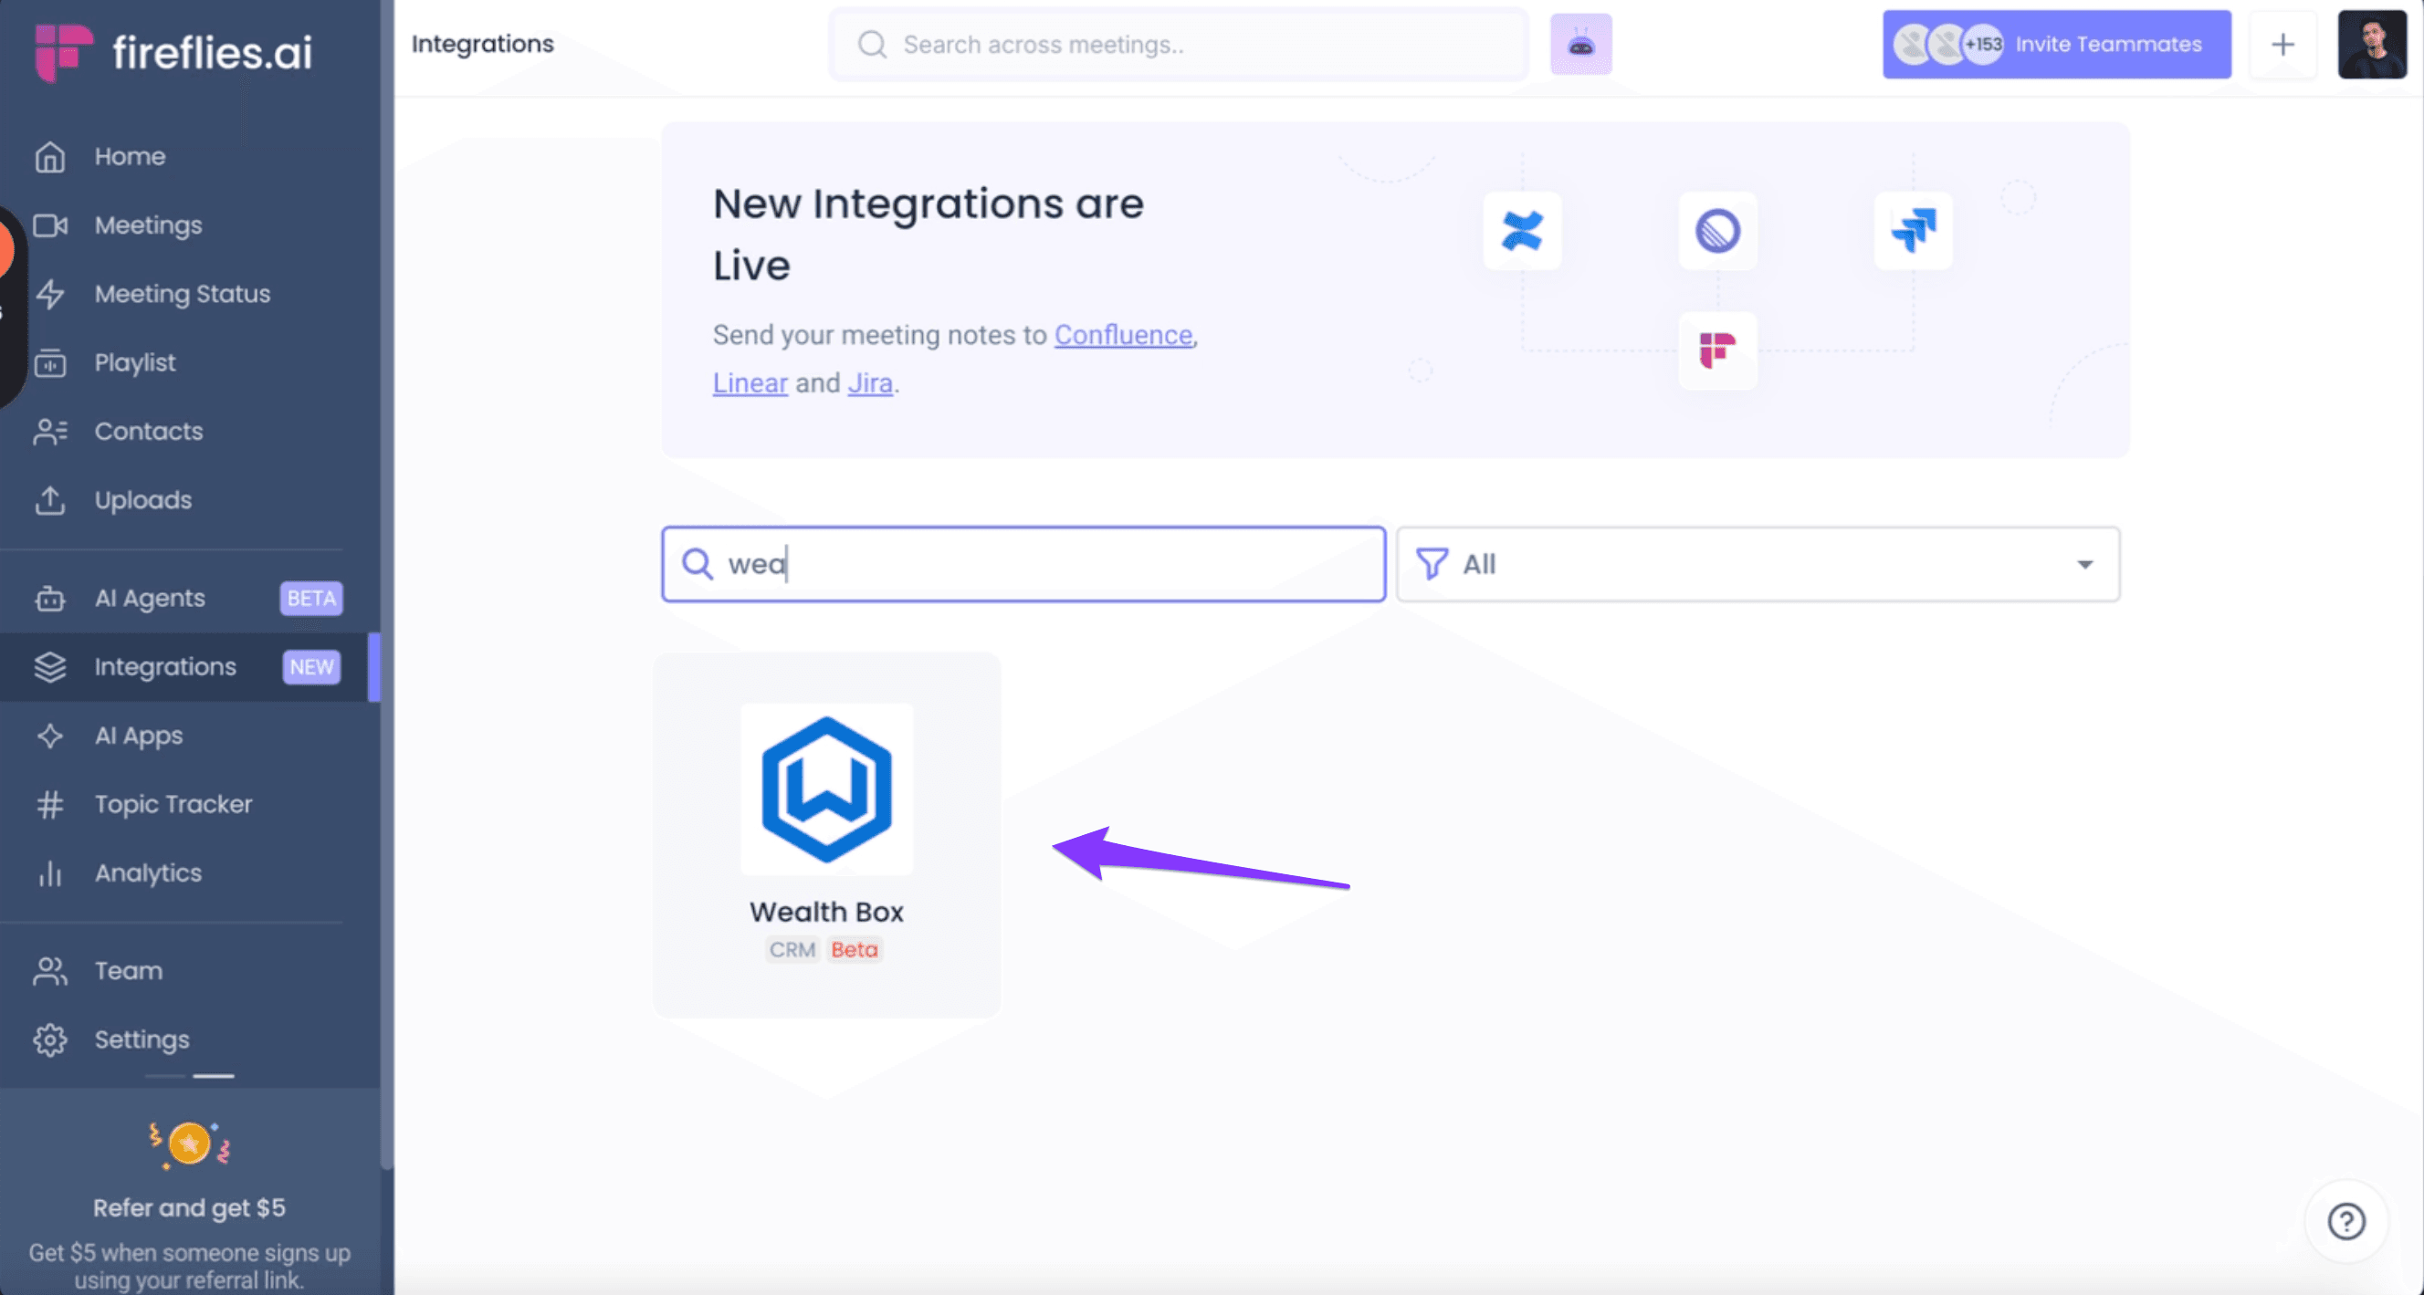Click the BETA badge on AI Agents
Screen dimensions: 2424x1295
pos(311,598)
